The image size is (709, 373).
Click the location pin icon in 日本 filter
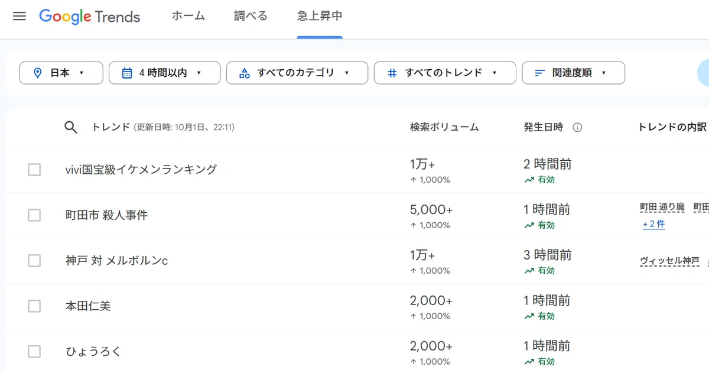pyautogui.click(x=38, y=73)
